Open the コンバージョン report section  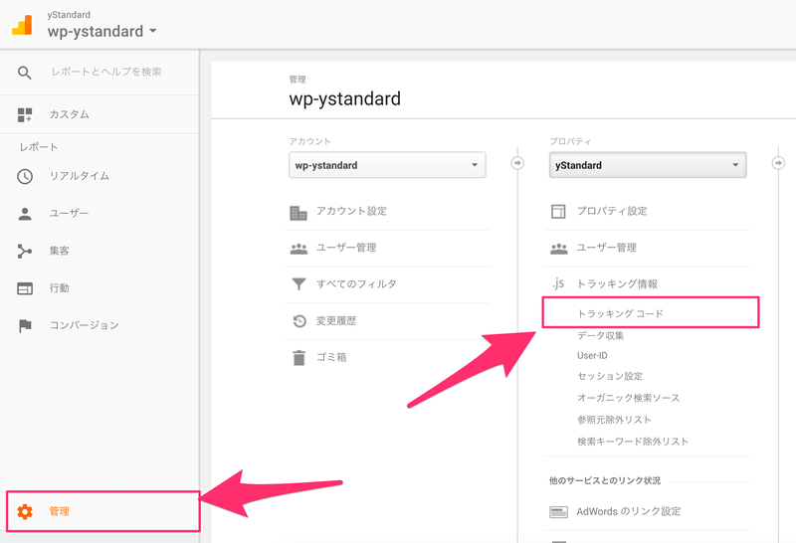(85, 325)
